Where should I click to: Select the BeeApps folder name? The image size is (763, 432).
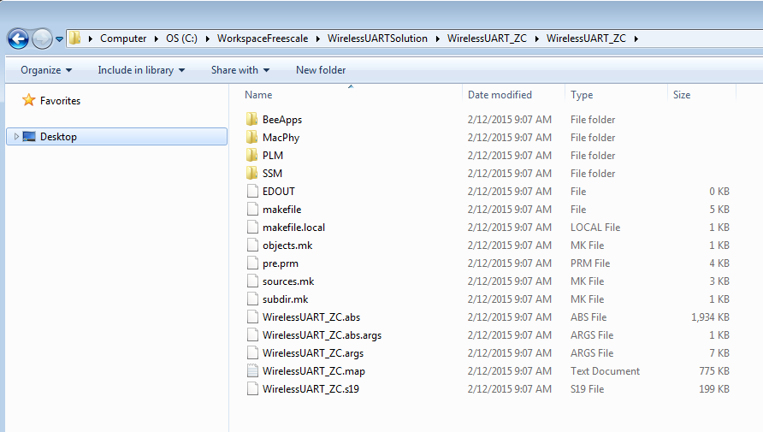282,120
